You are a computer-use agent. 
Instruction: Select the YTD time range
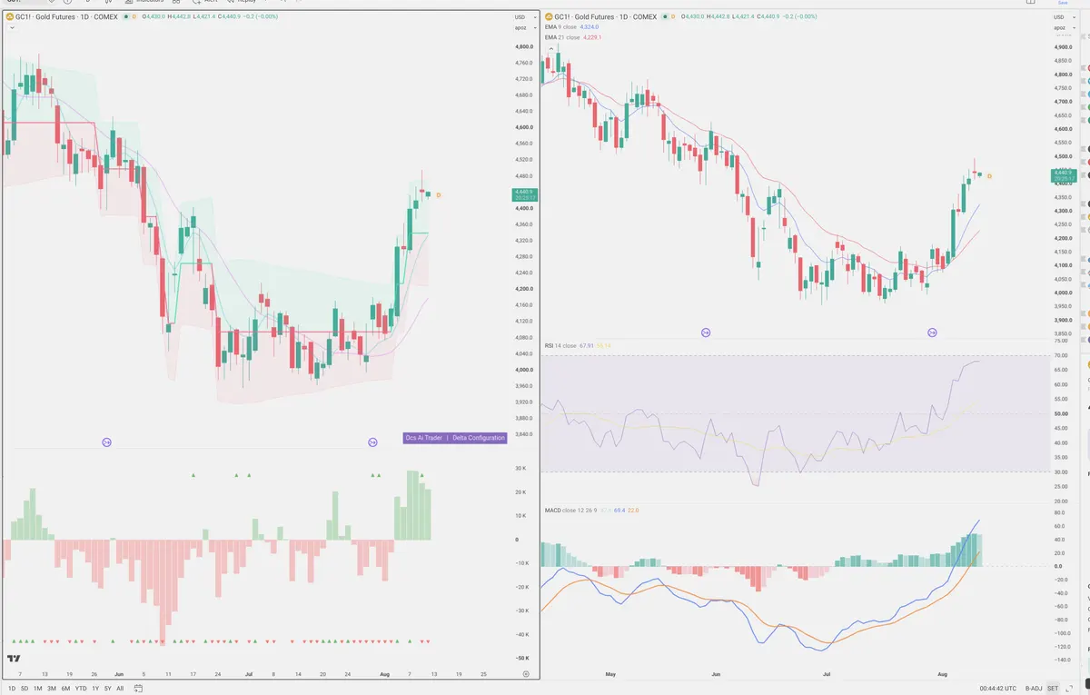[x=81, y=688]
